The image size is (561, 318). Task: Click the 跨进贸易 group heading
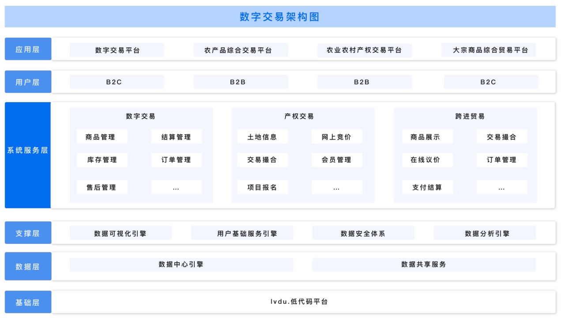click(470, 116)
